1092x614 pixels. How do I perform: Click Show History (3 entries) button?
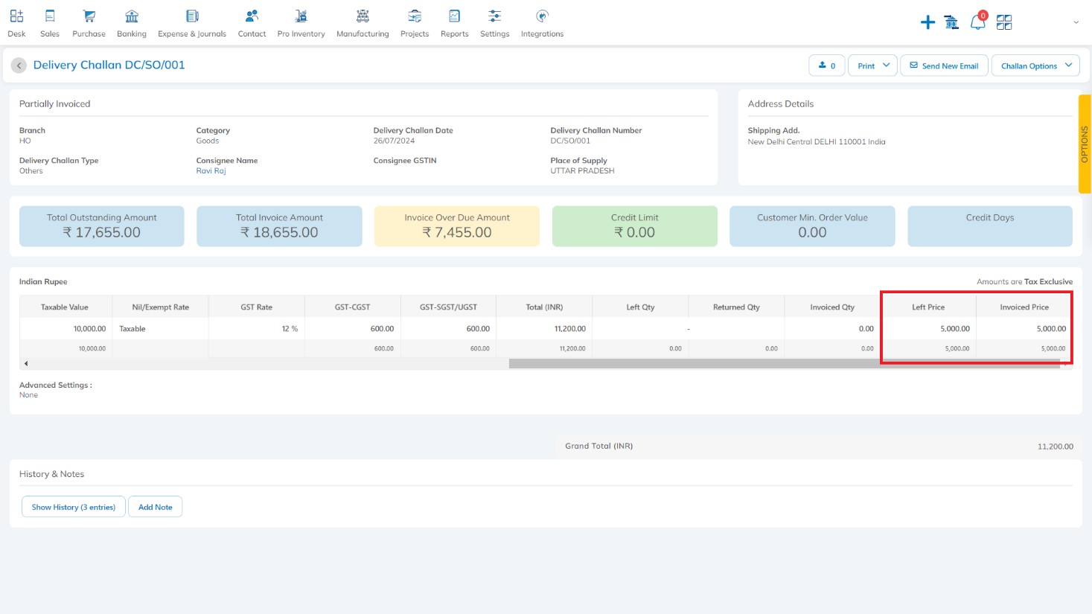click(x=73, y=507)
